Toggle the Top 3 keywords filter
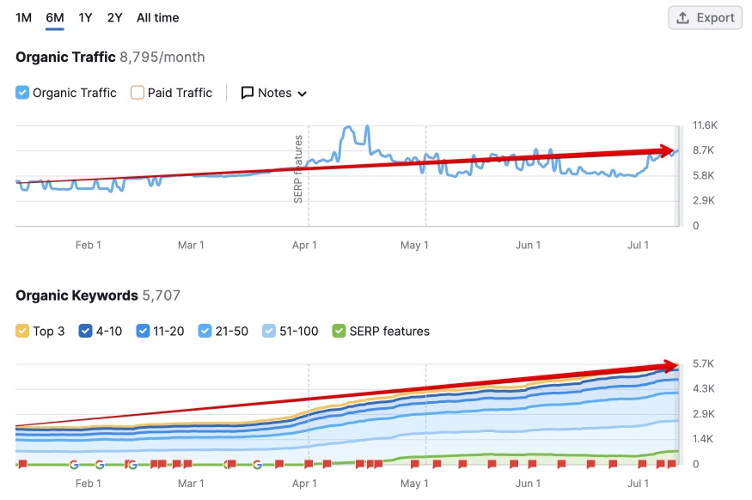Screen dimensions: 752x500 pos(21,331)
